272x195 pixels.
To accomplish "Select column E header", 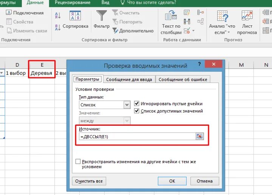I will tap(42, 65).
